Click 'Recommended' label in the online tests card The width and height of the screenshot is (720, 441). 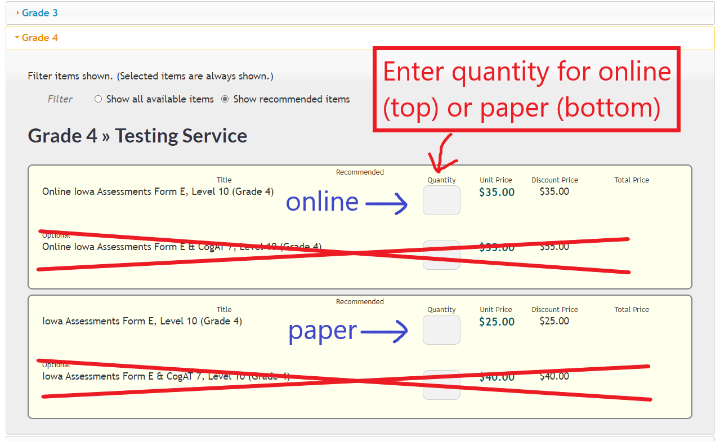(x=360, y=172)
